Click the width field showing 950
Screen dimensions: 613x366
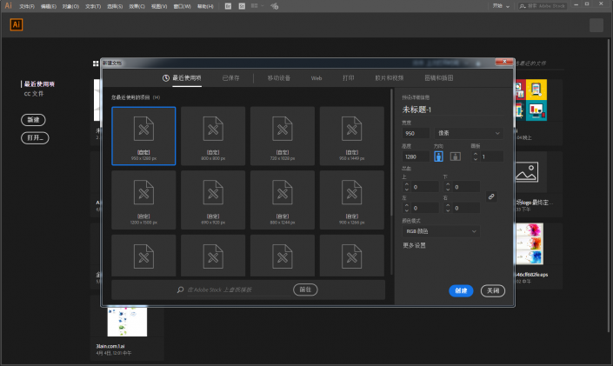click(x=416, y=133)
